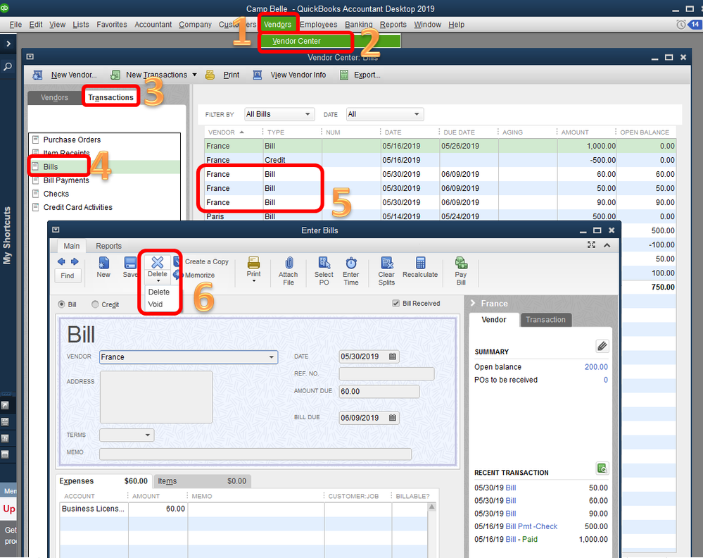Create a New bill in Enter Bills
The height and width of the screenshot is (558, 703).
tap(103, 268)
